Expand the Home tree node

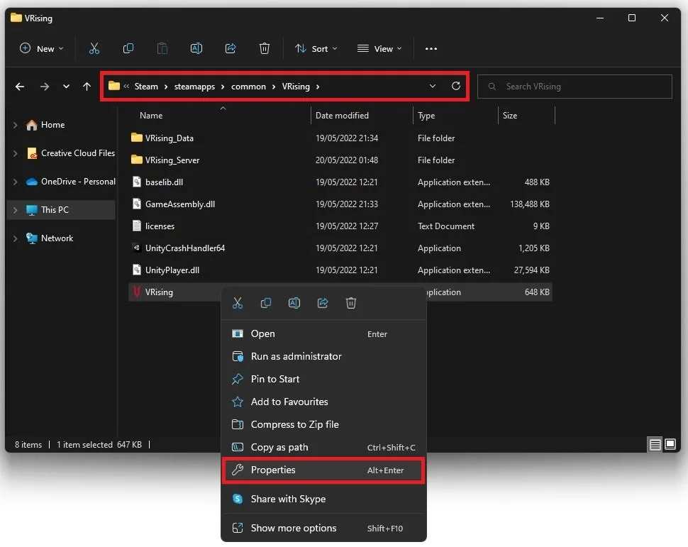pyautogui.click(x=16, y=125)
